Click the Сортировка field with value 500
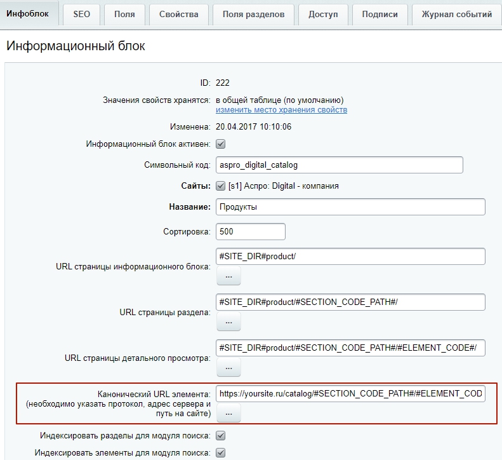 click(250, 231)
